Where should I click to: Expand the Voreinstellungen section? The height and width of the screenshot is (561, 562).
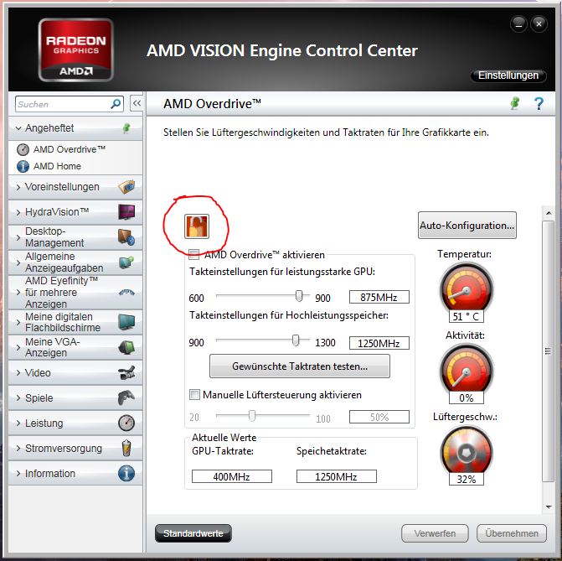click(18, 187)
